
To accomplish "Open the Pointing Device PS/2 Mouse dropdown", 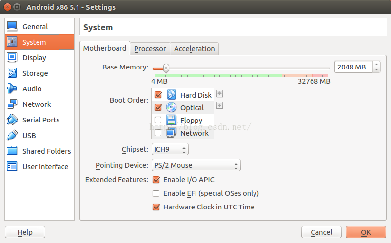I will pyautogui.click(x=196, y=165).
